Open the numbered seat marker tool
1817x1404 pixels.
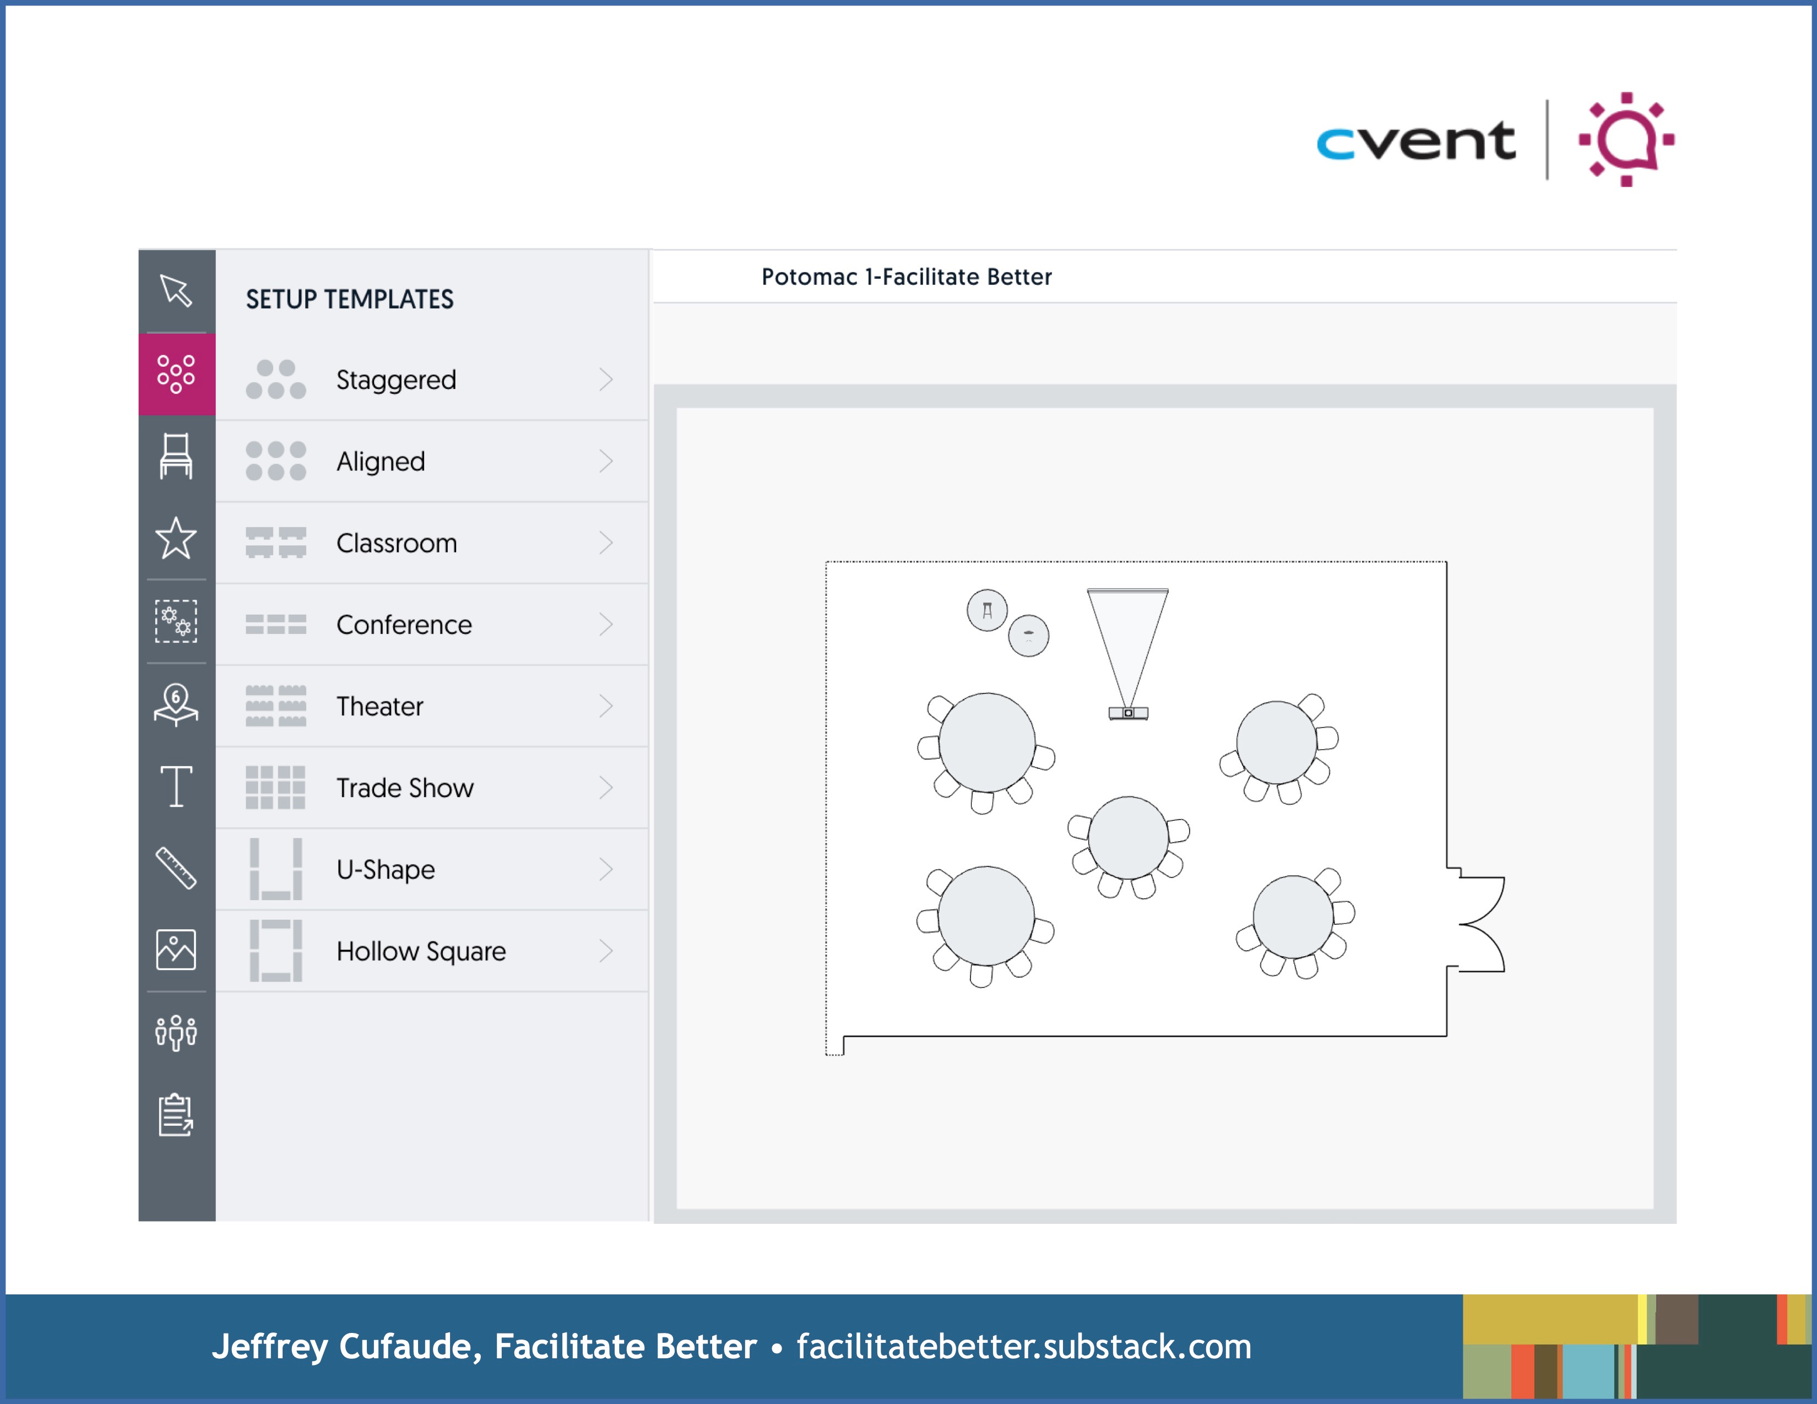coord(176,704)
